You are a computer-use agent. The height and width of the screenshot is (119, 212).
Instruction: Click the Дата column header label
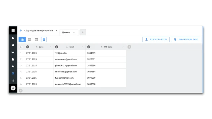tap(41, 47)
